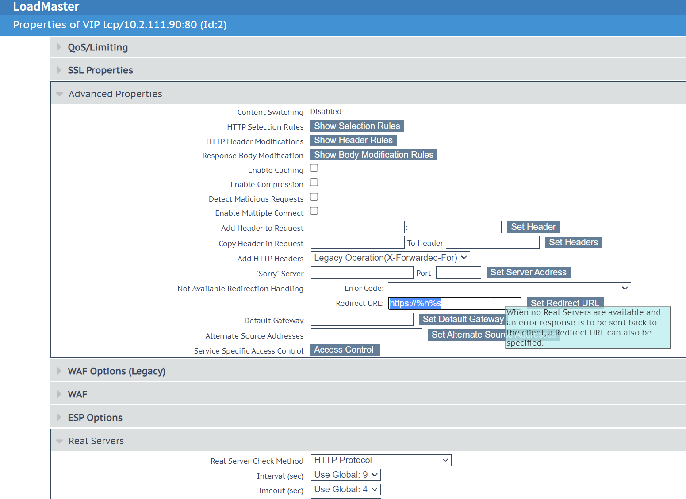Focus the Default Gateway input field
This screenshot has width=686, height=499.
[x=362, y=319]
